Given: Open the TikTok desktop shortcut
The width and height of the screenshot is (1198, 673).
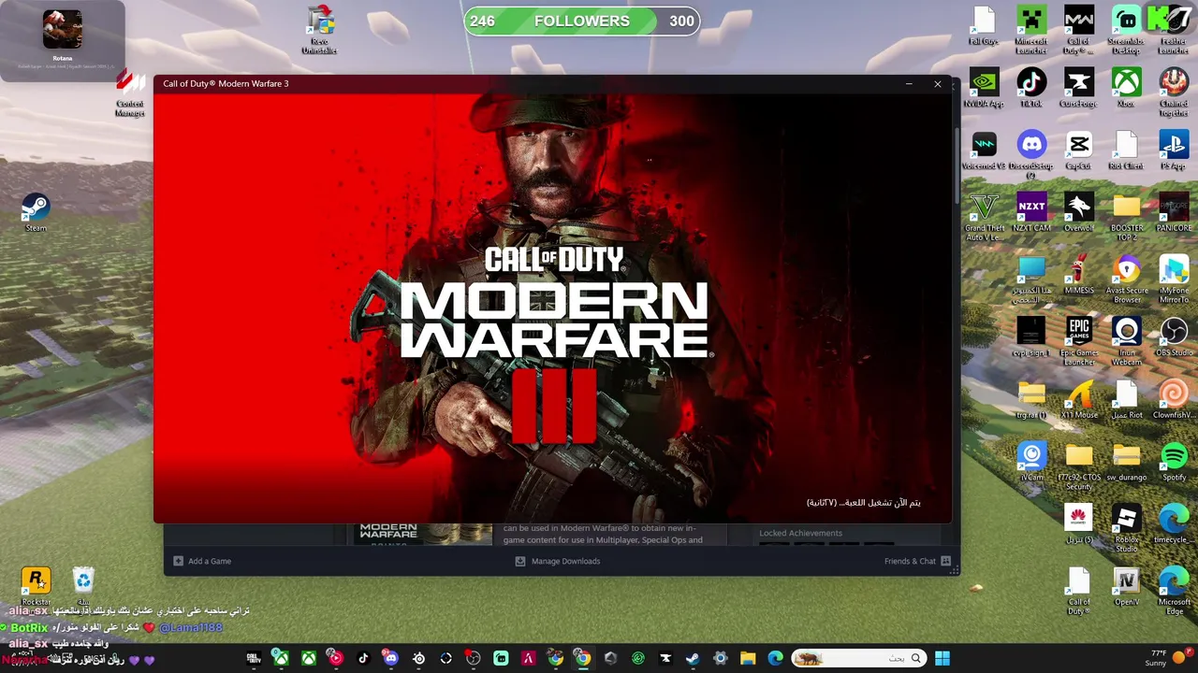Looking at the screenshot, I should (1031, 88).
